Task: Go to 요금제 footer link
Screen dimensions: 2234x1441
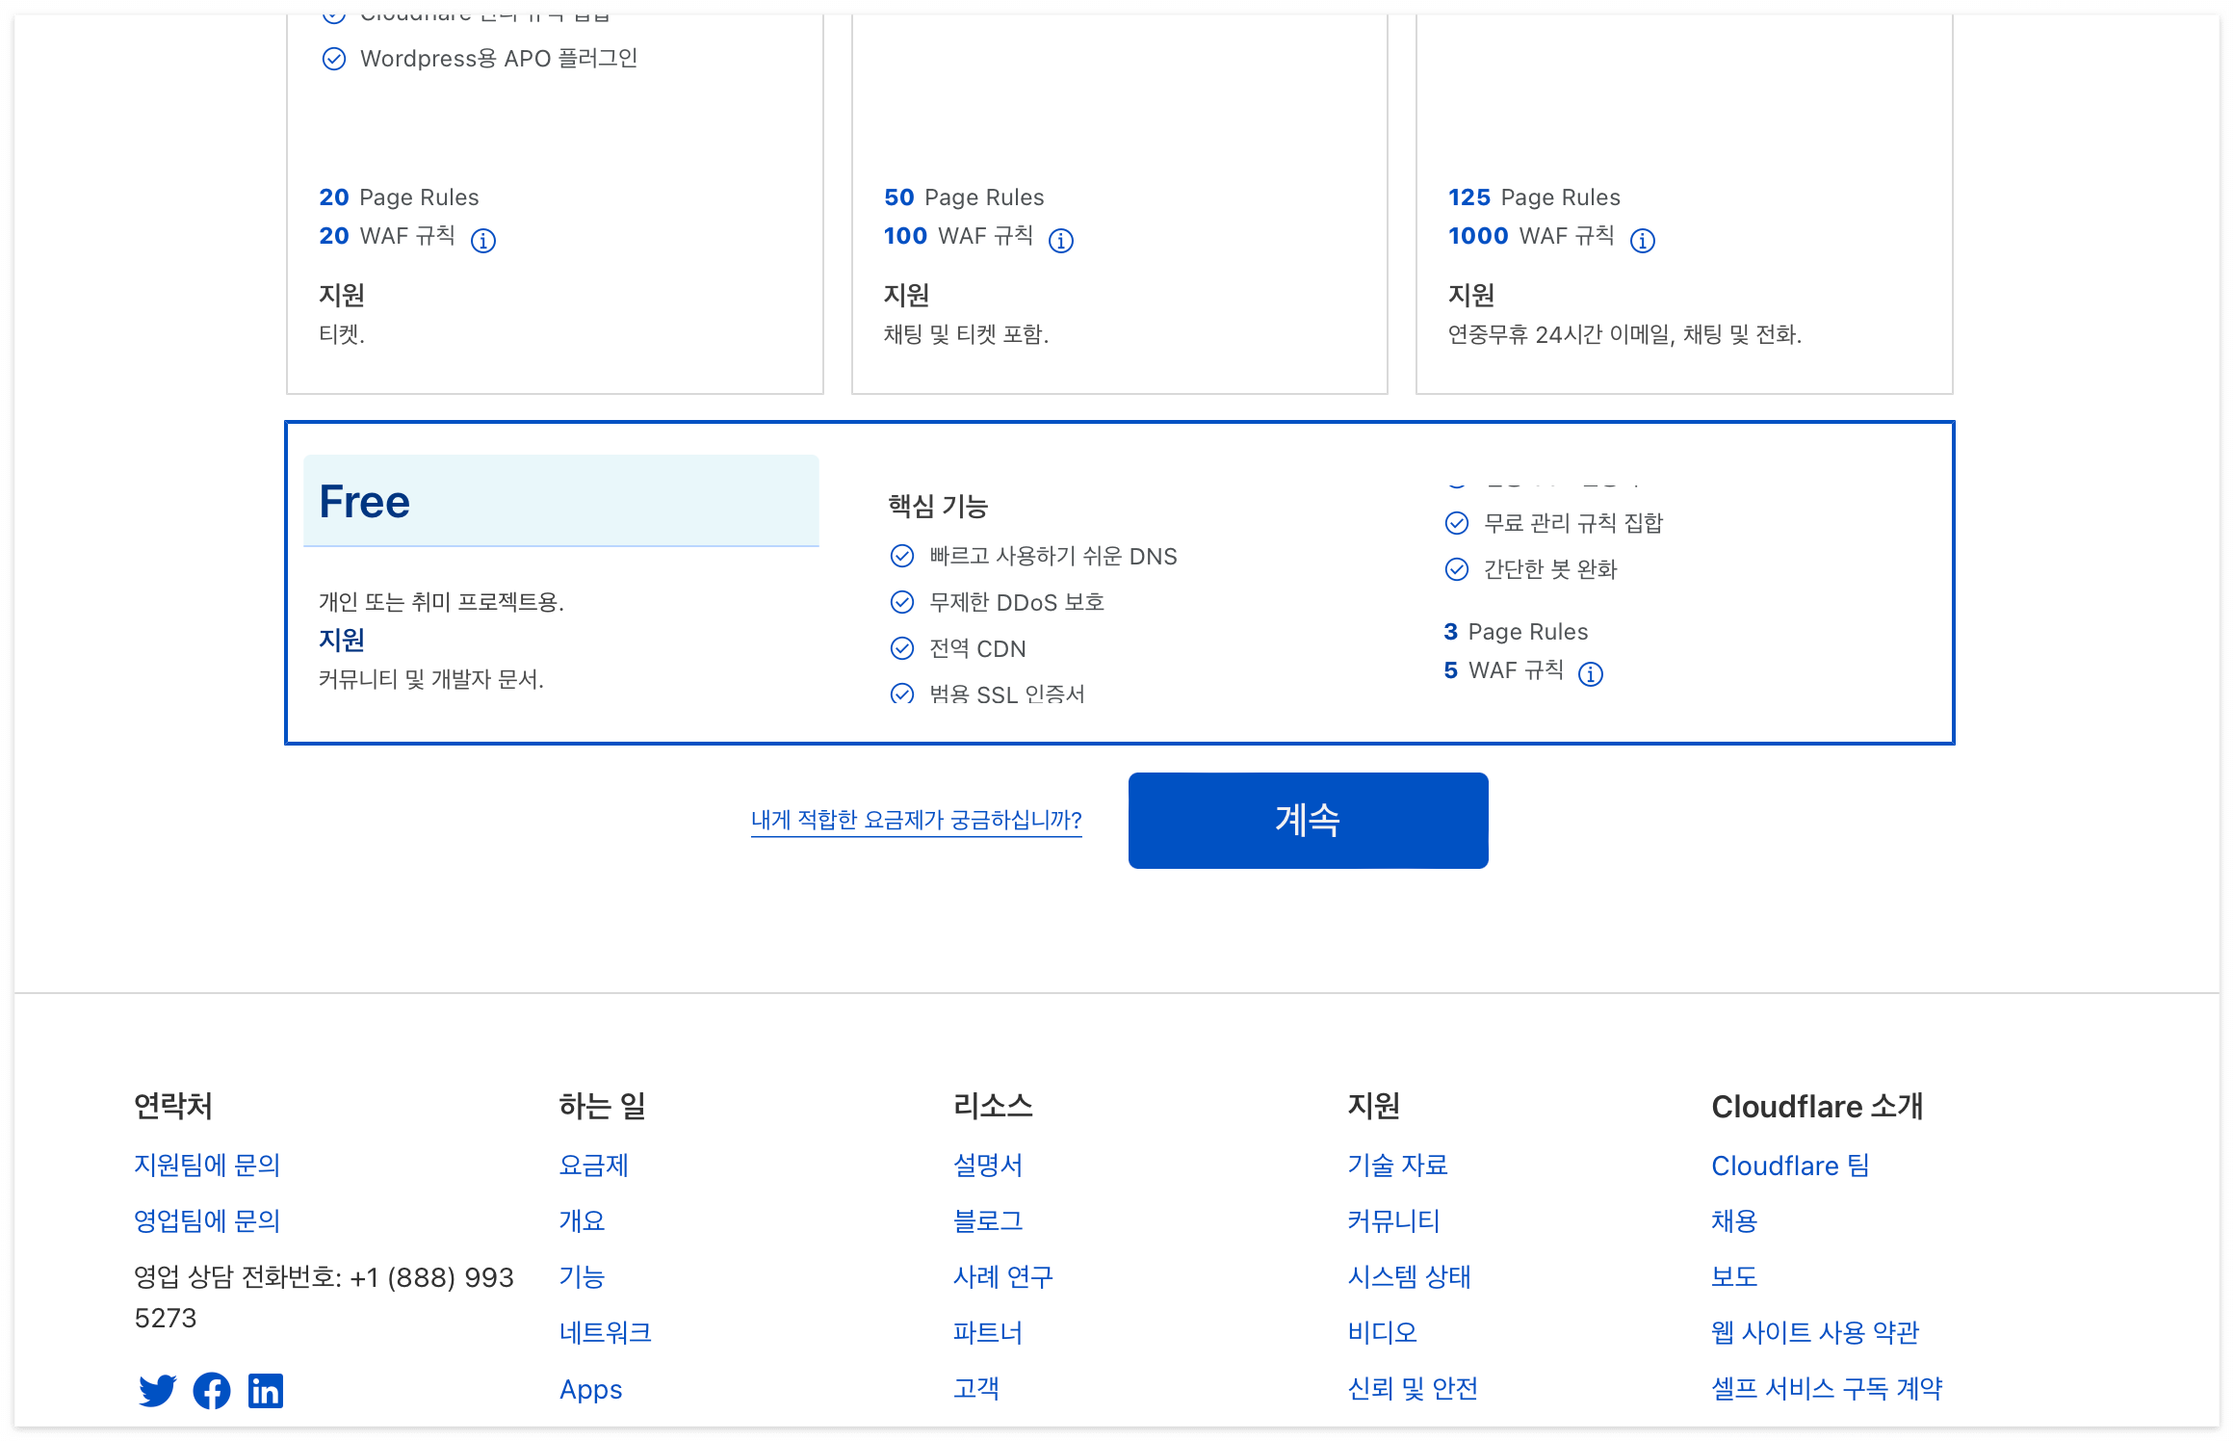Action: tap(593, 1165)
